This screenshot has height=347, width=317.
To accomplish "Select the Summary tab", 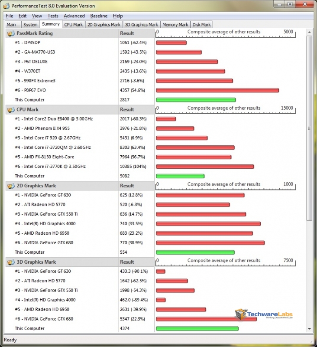I will click(x=51, y=24).
